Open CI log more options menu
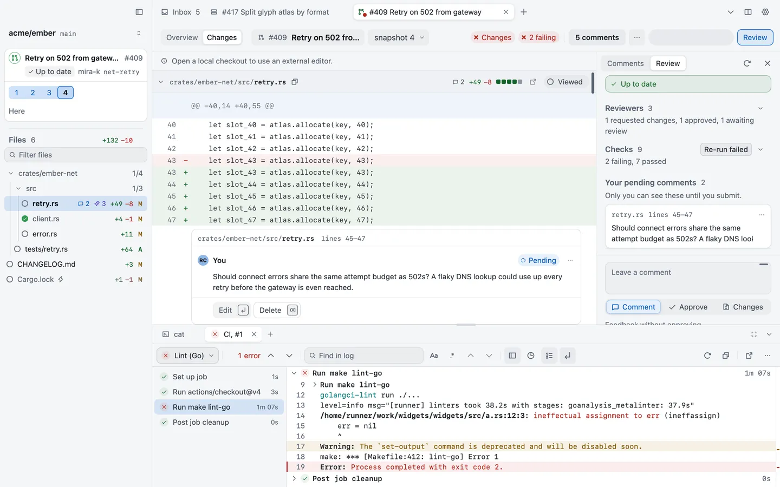 click(768, 356)
